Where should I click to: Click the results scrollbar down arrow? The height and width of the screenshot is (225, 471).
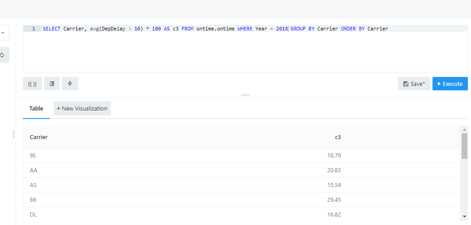tap(464, 216)
